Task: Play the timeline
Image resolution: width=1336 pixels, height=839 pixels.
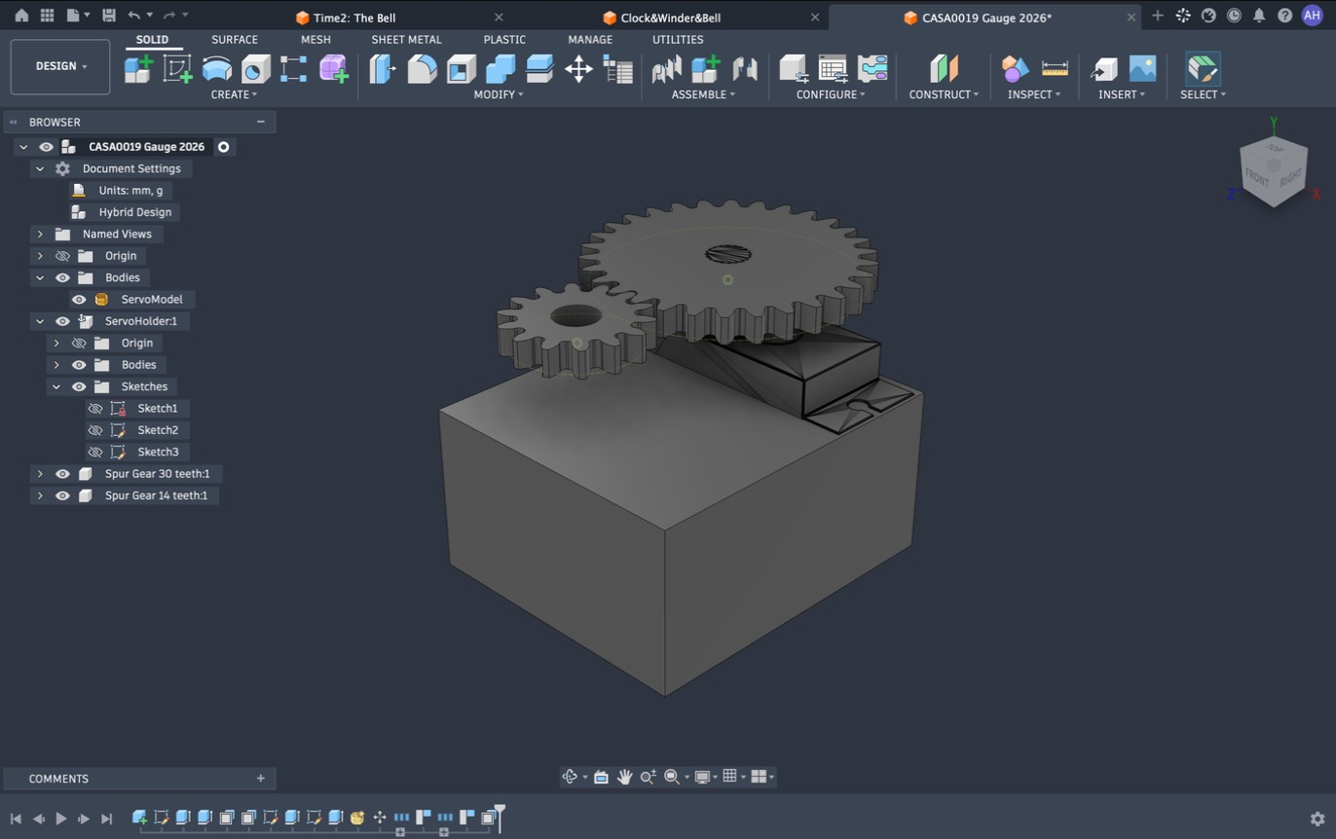Action: click(61, 819)
